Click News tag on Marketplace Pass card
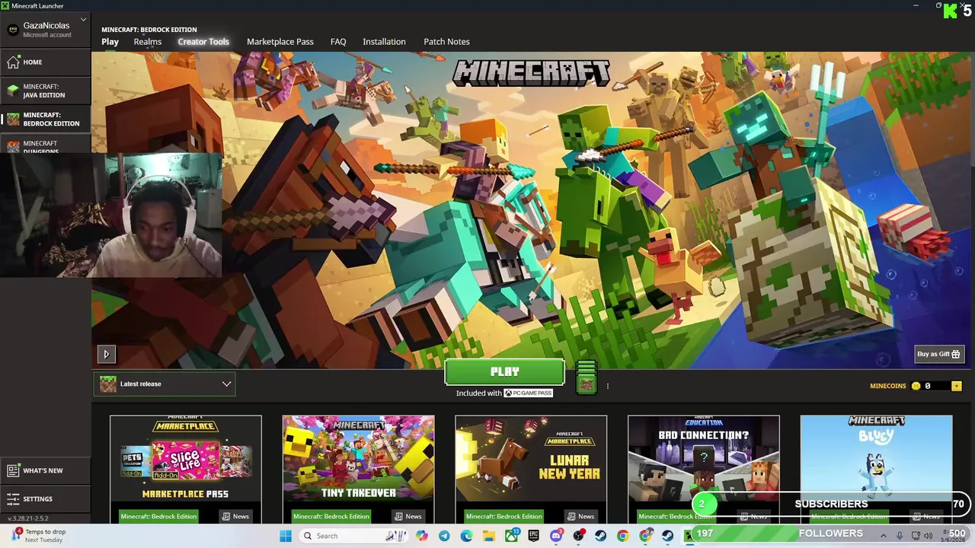975x548 pixels. [235, 516]
